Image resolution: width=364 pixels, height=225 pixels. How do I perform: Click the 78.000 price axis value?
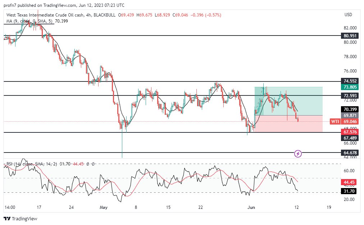(350, 57)
